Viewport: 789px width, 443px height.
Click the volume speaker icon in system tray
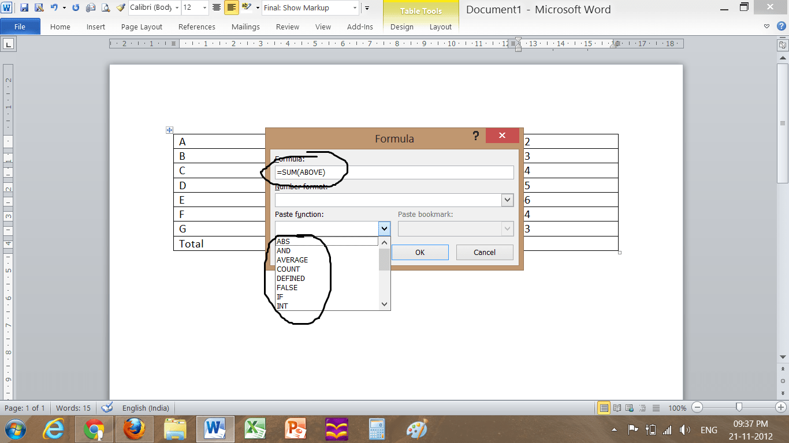(x=685, y=430)
